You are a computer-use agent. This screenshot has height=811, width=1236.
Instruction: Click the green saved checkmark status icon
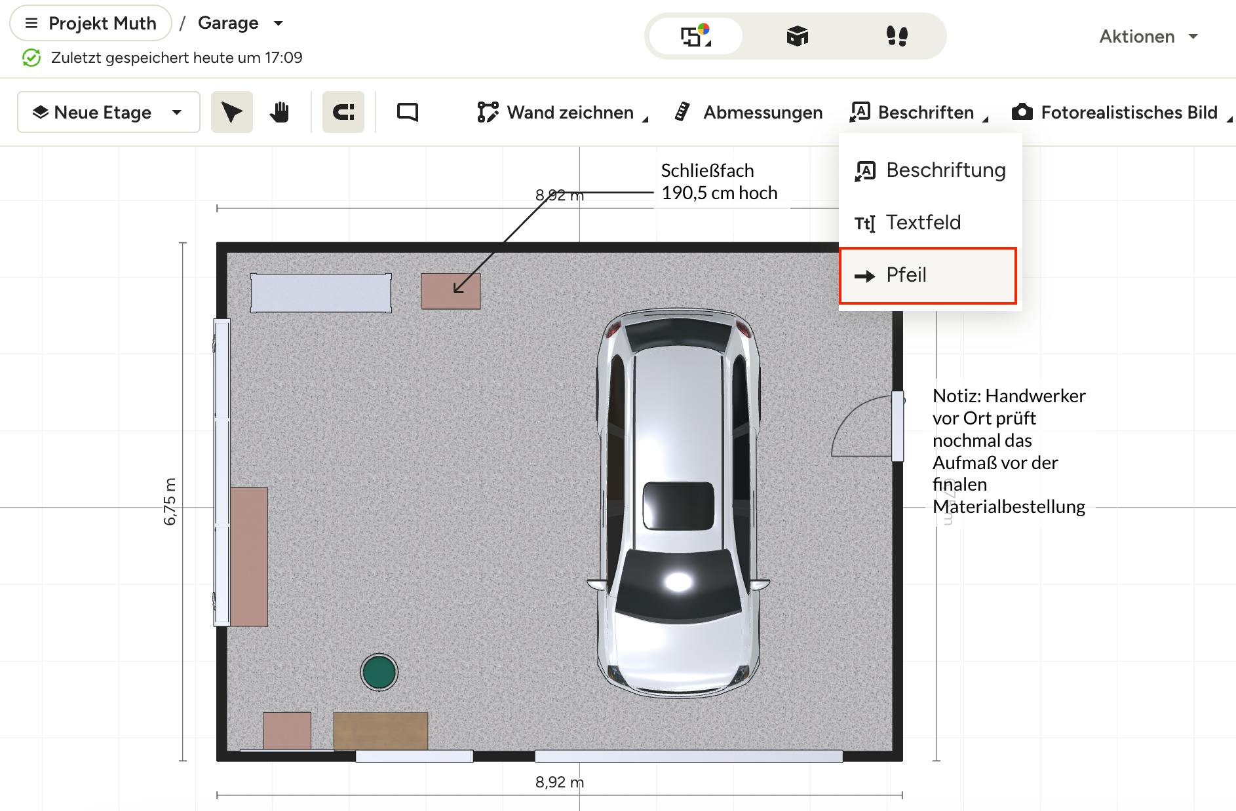click(31, 58)
